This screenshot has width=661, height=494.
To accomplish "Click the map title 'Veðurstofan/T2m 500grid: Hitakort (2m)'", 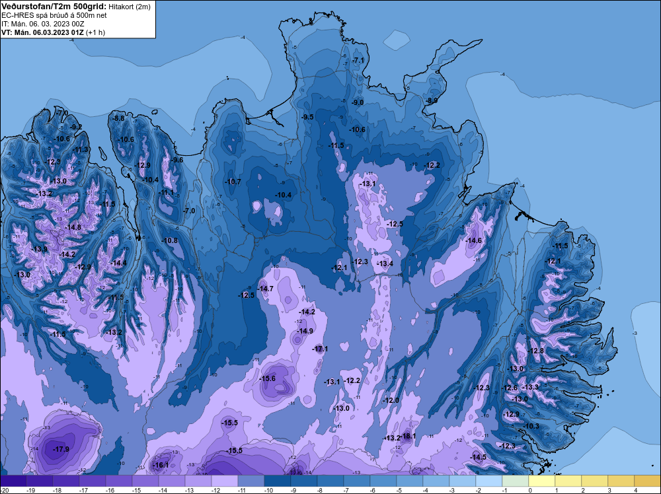I will tap(76, 7).
